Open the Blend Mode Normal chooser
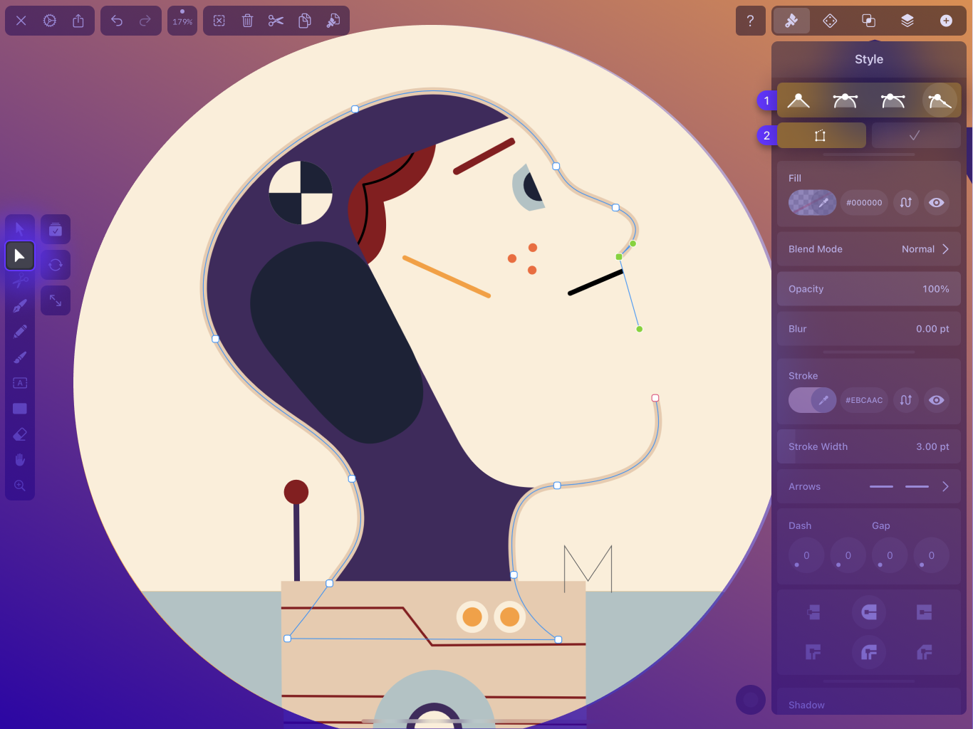The width and height of the screenshot is (973, 729). 869,249
